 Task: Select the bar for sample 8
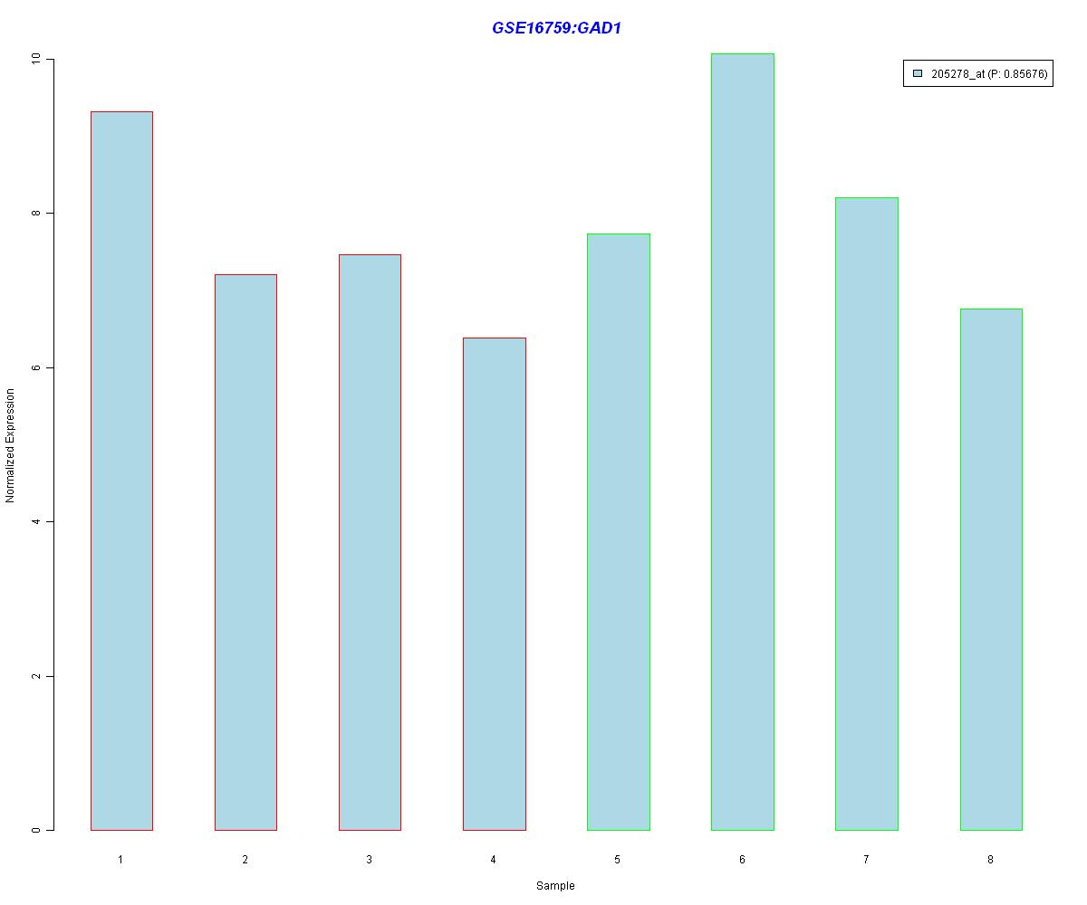tap(991, 569)
